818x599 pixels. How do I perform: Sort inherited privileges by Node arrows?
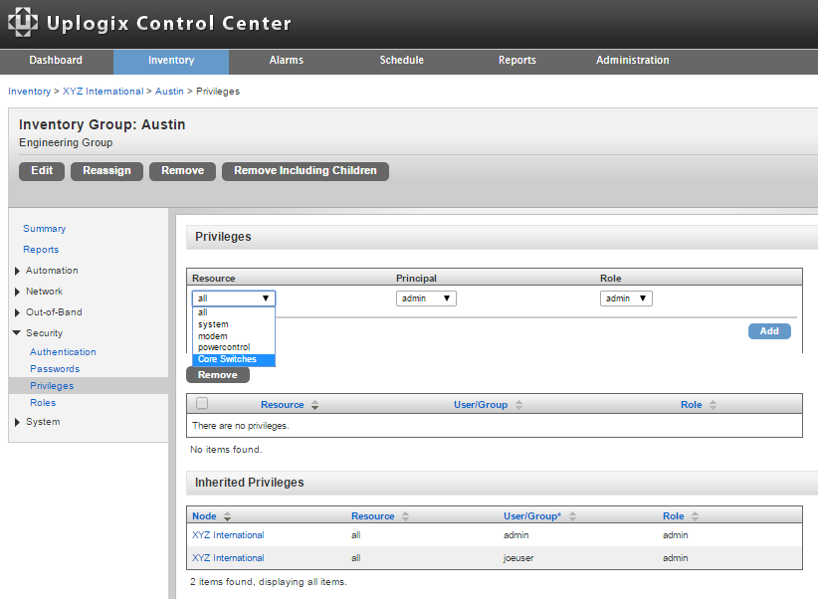pos(227,516)
